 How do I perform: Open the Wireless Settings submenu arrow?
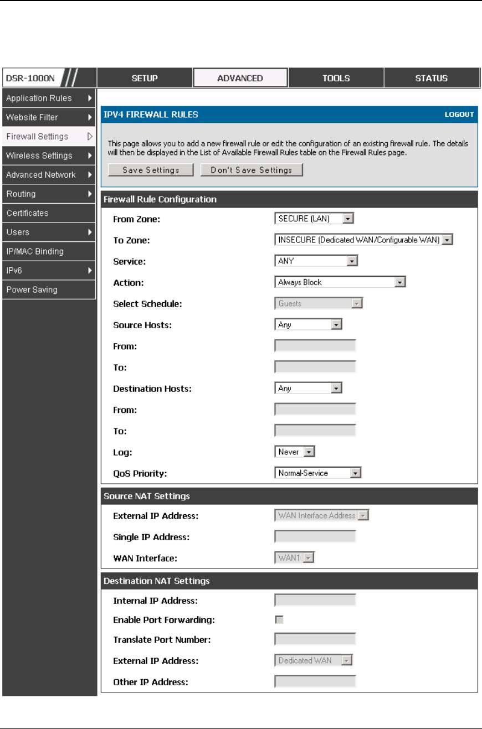coord(90,156)
